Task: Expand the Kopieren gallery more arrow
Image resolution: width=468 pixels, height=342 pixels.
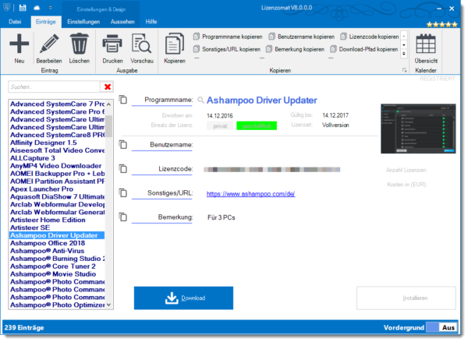Action: pos(404,54)
